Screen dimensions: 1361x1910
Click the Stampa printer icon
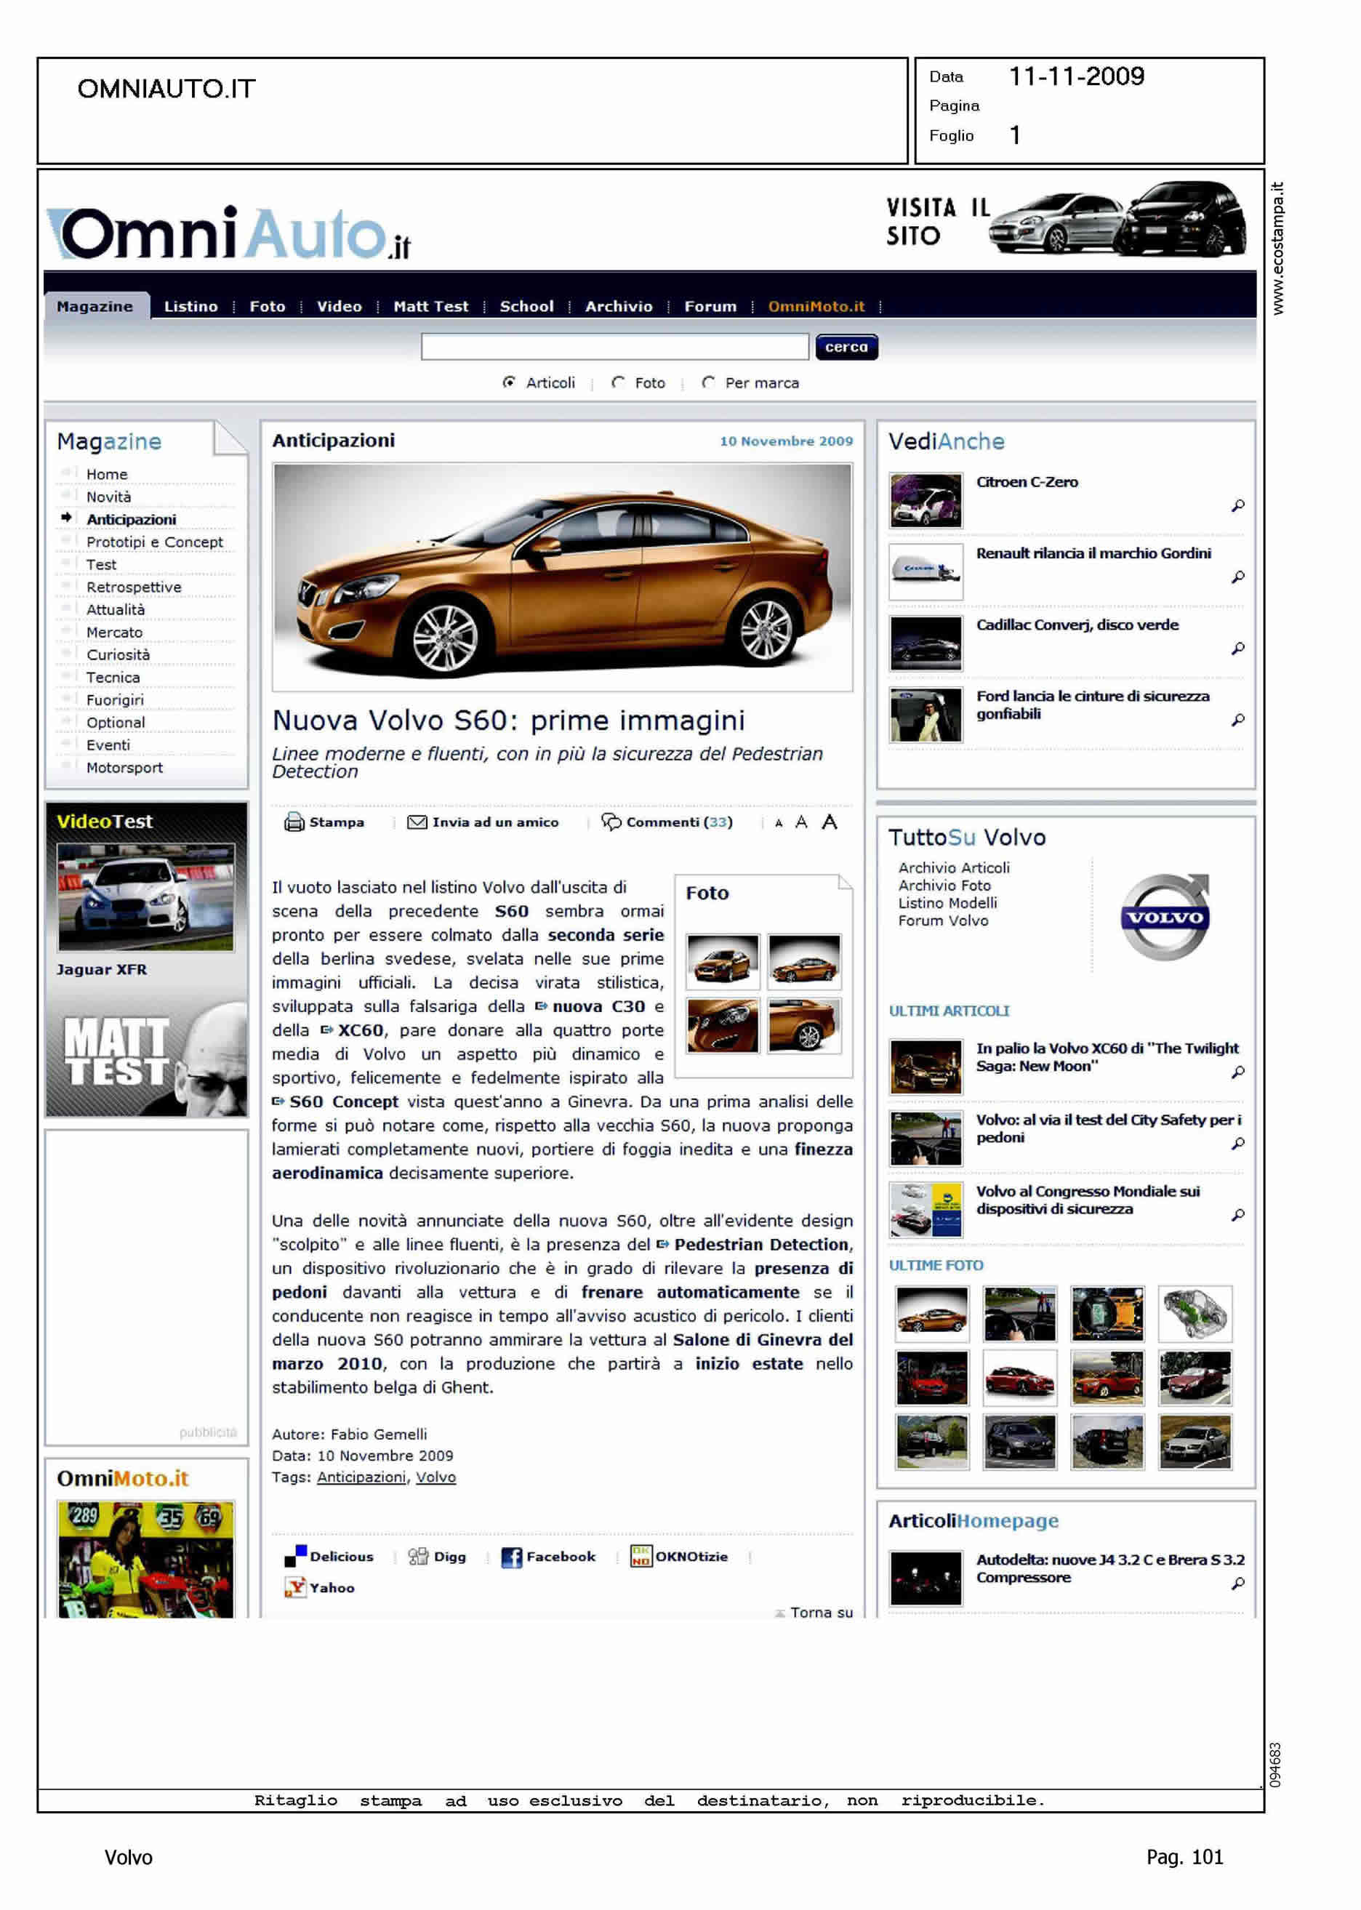tap(293, 822)
